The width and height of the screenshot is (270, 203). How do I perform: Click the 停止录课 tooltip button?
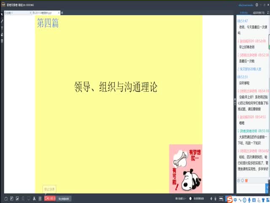tap(49, 189)
